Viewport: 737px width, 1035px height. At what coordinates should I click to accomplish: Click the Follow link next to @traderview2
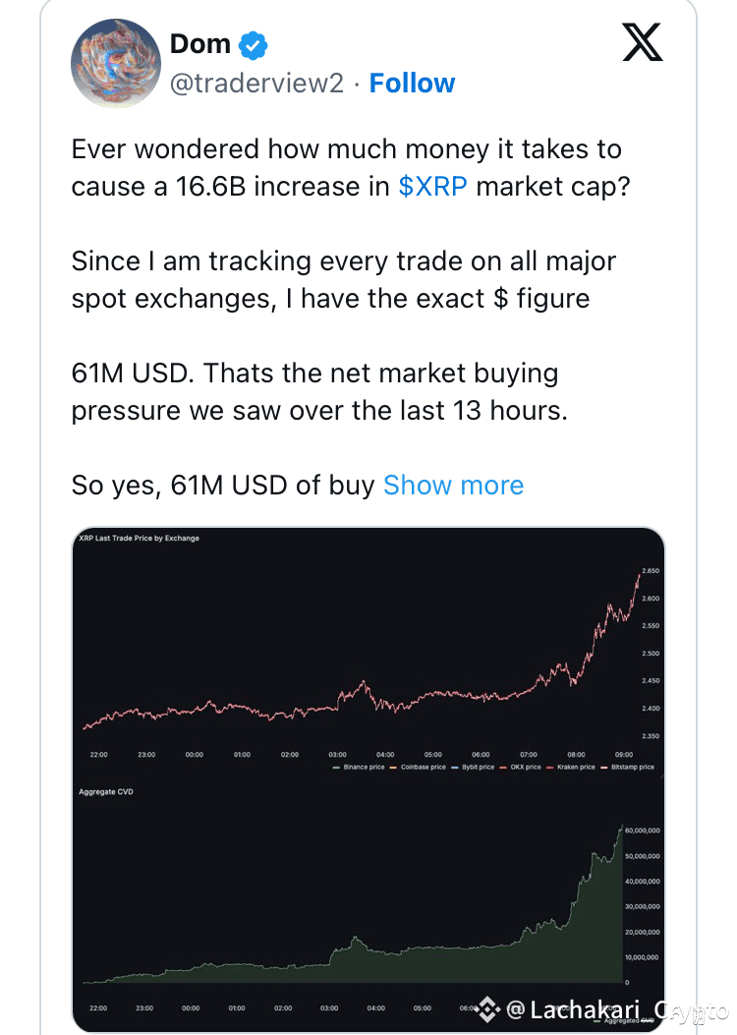tap(412, 84)
